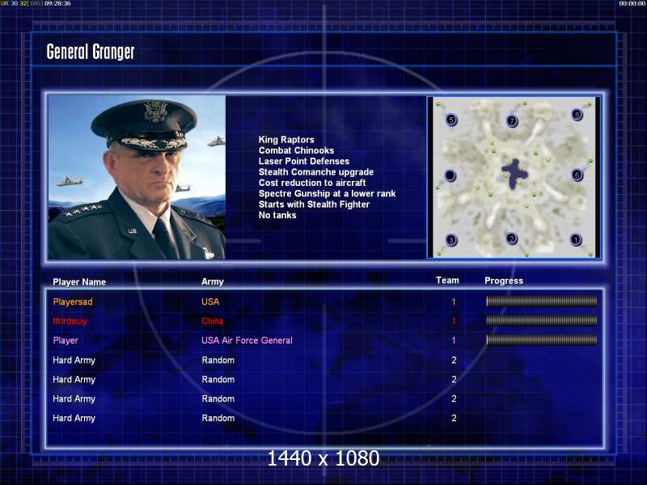Screen dimensions: 647x485
Task: Click the black unnumbered start position marker
Action: (x=450, y=175)
